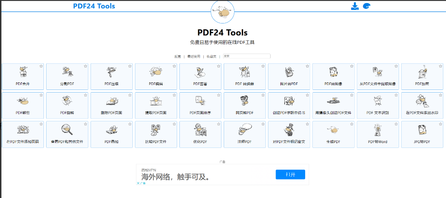Open the PDF压缩 (compress) tool
Viewport: 446px width, 198px height.
point(112,77)
